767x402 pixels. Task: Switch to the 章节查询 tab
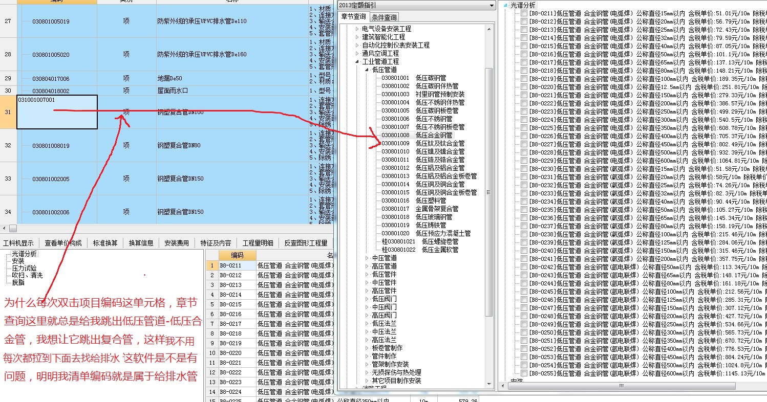click(354, 17)
